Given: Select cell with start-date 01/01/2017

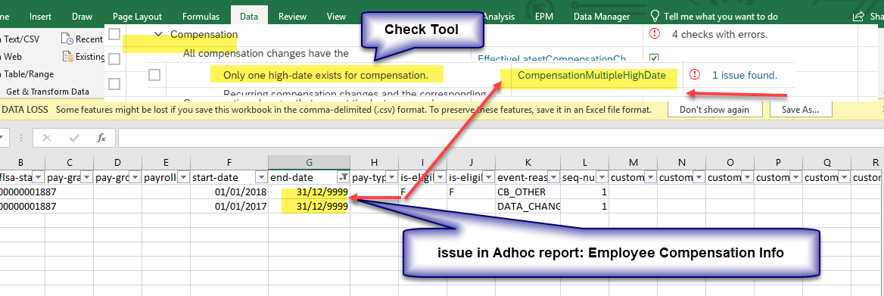Looking at the screenshot, I should [229, 207].
